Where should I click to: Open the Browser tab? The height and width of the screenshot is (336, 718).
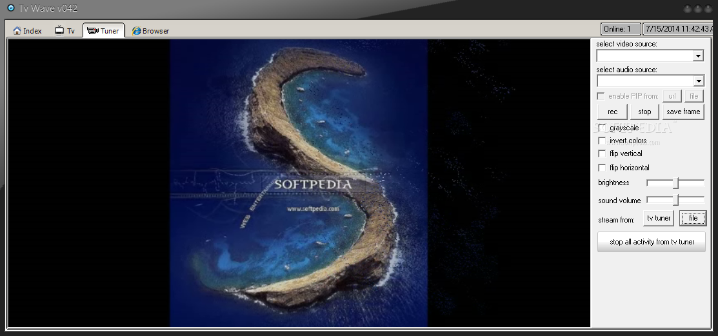(151, 31)
